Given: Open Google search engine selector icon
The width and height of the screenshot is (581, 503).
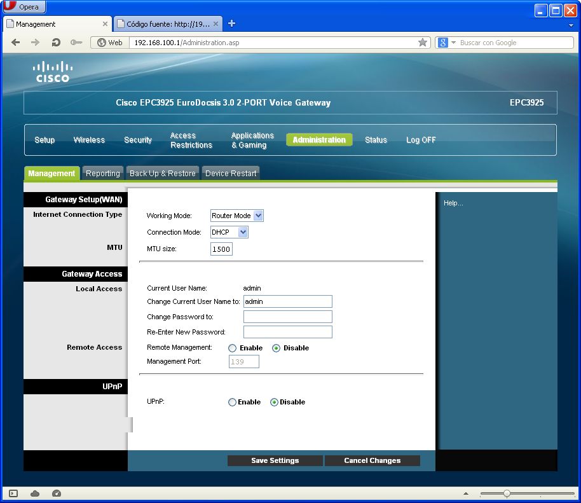Looking at the screenshot, I should [446, 43].
